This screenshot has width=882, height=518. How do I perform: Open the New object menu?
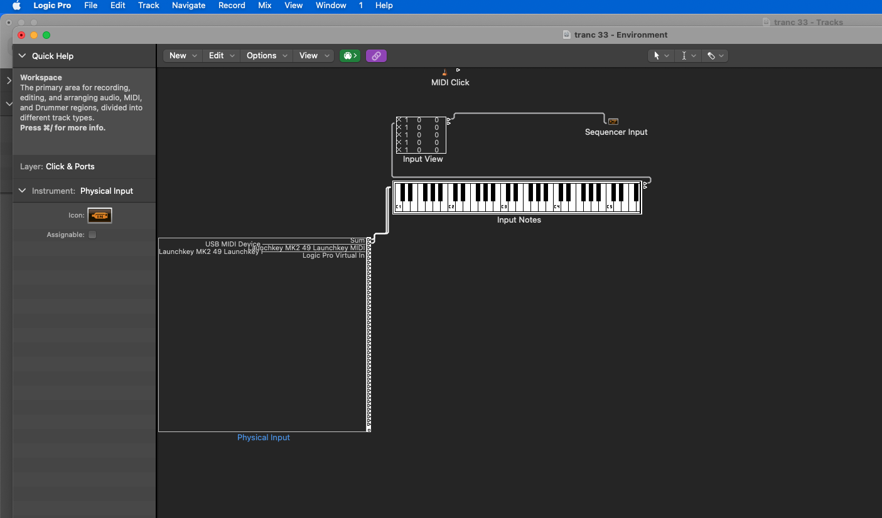tap(181, 55)
